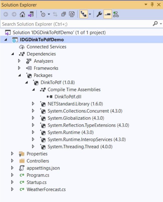The image size is (163, 202).
Task: Collapse Compile Time Assemblies
Action: coord(33,90)
